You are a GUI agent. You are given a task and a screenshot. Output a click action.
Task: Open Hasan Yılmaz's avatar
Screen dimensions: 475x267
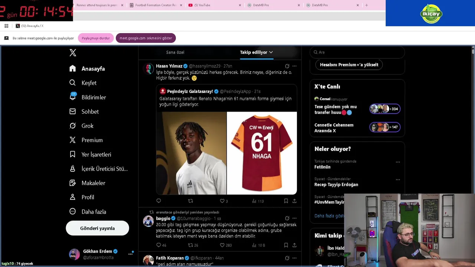tap(148, 69)
